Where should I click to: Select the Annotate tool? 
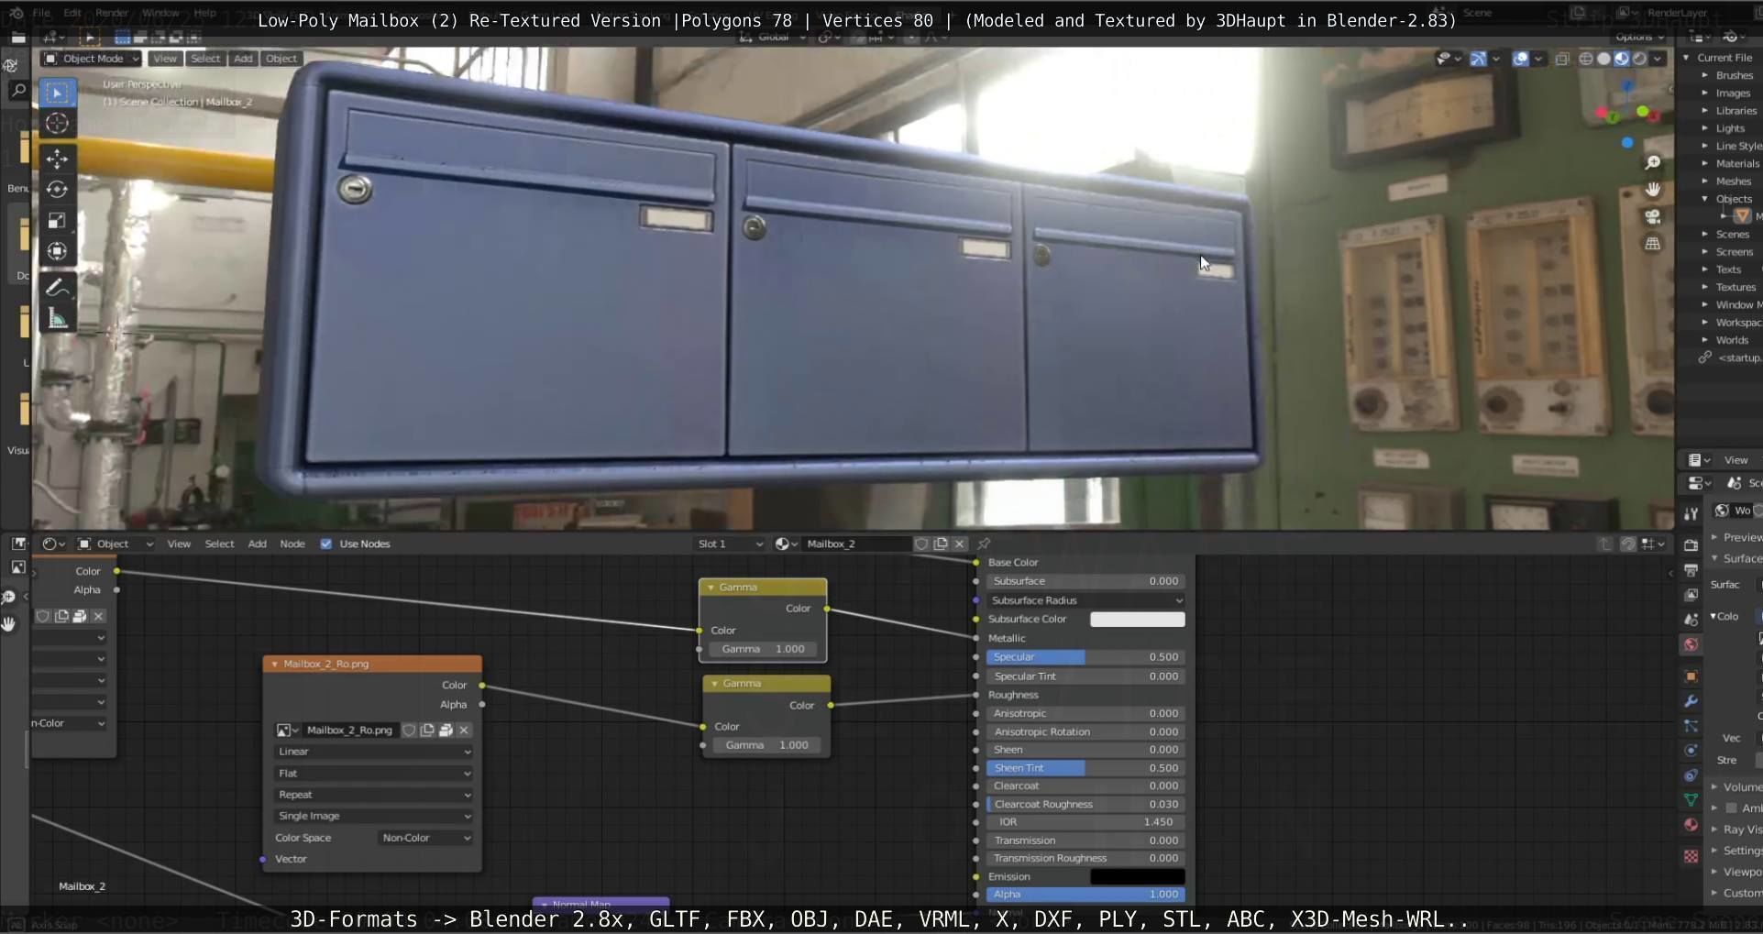point(57,287)
